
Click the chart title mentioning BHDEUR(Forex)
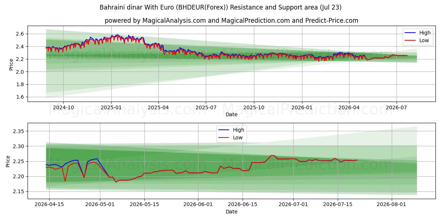click(220, 7)
